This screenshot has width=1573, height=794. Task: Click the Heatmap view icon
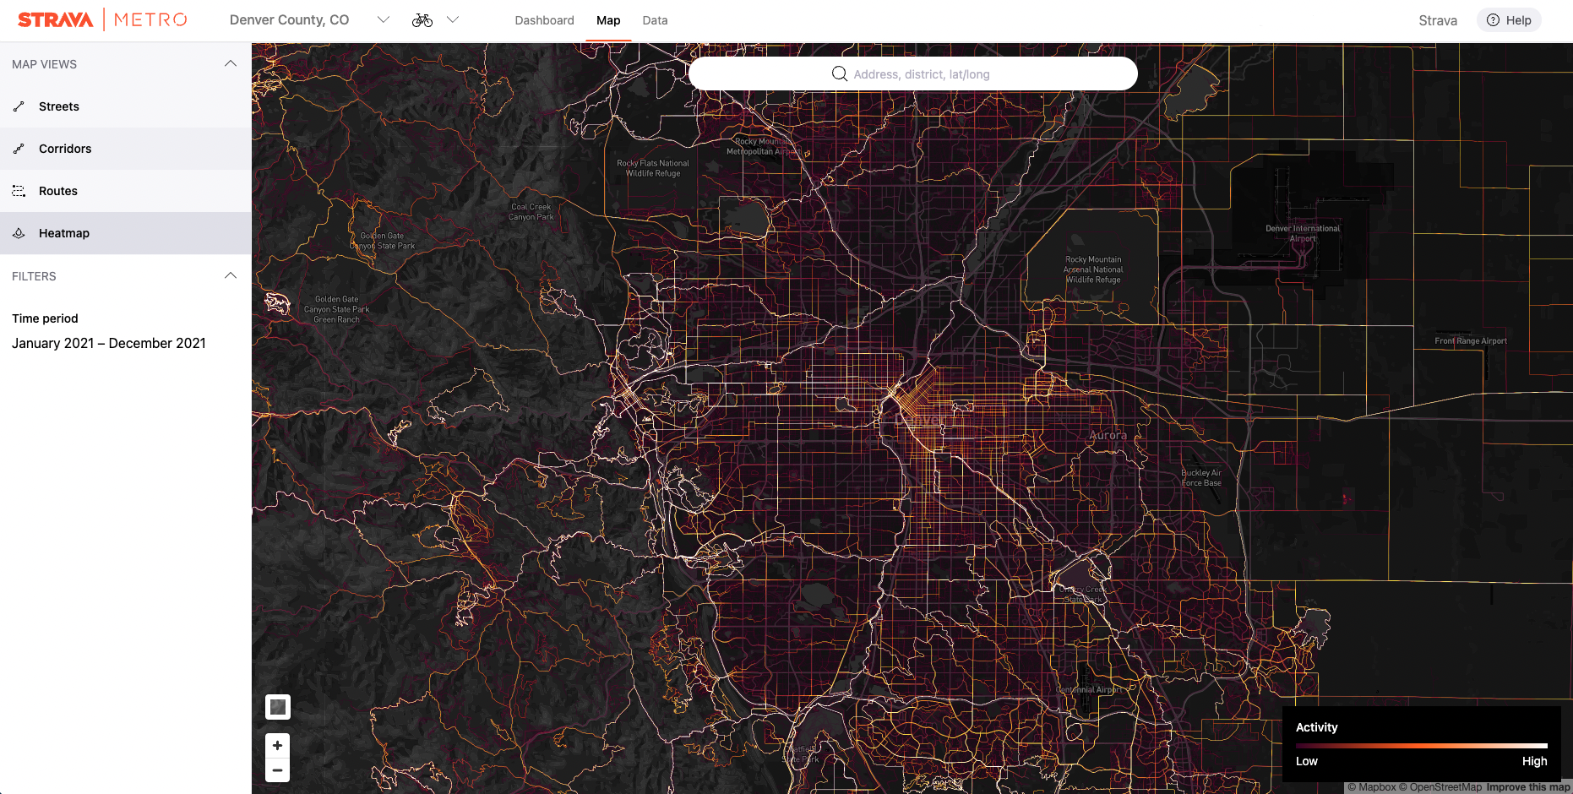(x=19, y=233)
